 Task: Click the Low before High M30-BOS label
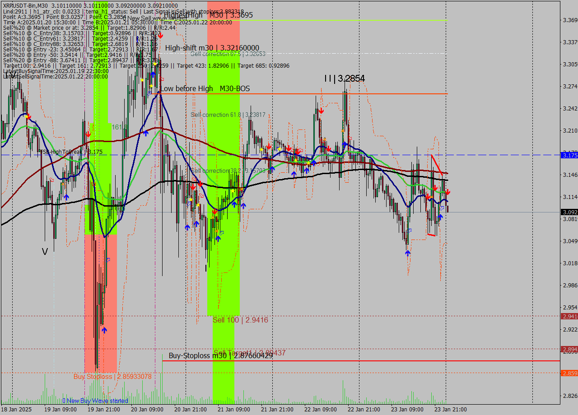click(205, 88)
